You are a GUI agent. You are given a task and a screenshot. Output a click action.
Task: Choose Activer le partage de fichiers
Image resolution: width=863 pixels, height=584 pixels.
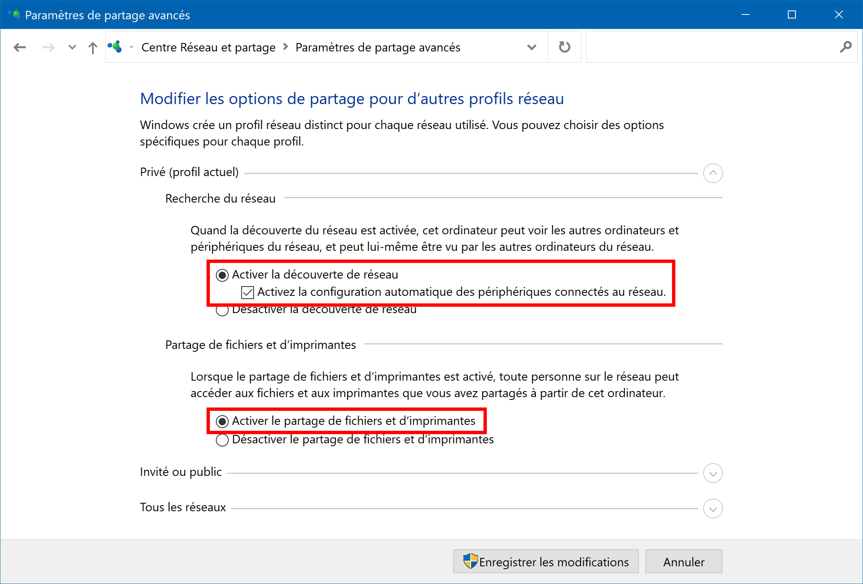click(222, 421)
